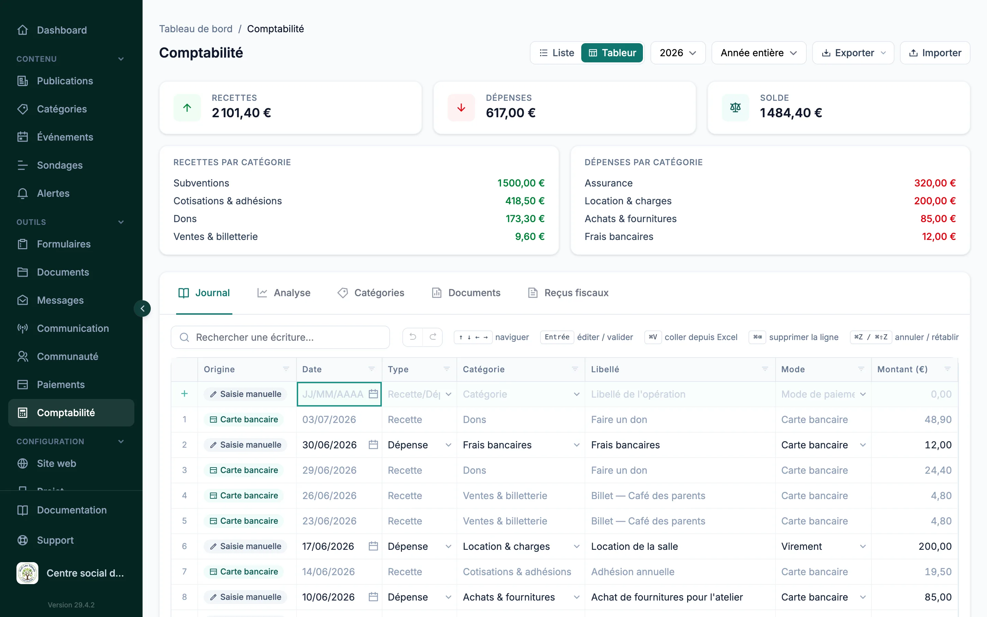This screenshot has height=617, width=987.
Task: Collapse the sidebar with the round chevron button
Action: point(142,308)
